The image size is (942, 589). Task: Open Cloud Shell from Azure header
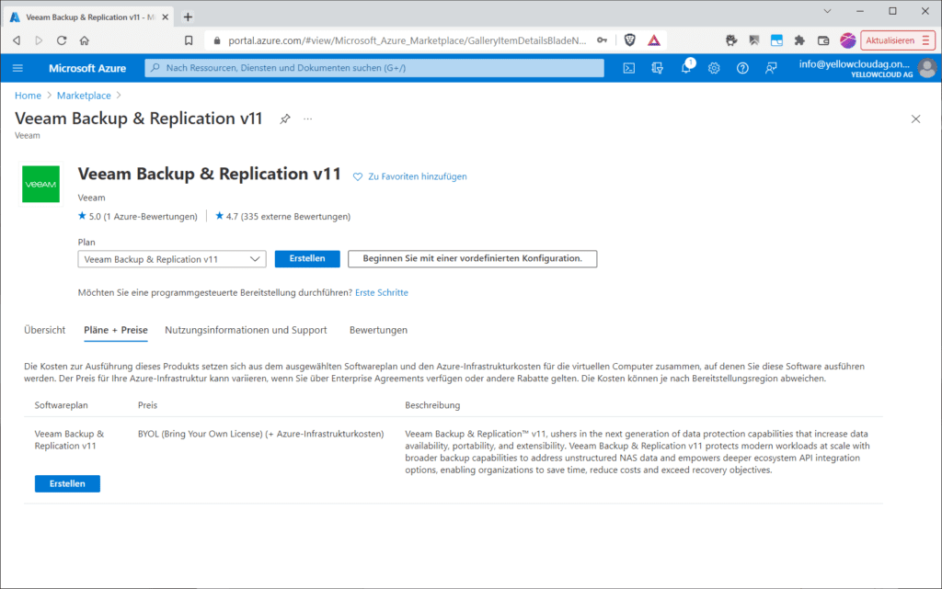point(629,68)
